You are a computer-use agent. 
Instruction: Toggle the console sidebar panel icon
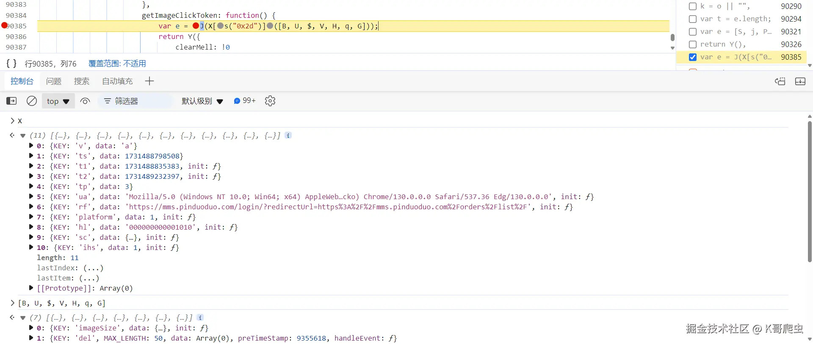coord(11,101)
